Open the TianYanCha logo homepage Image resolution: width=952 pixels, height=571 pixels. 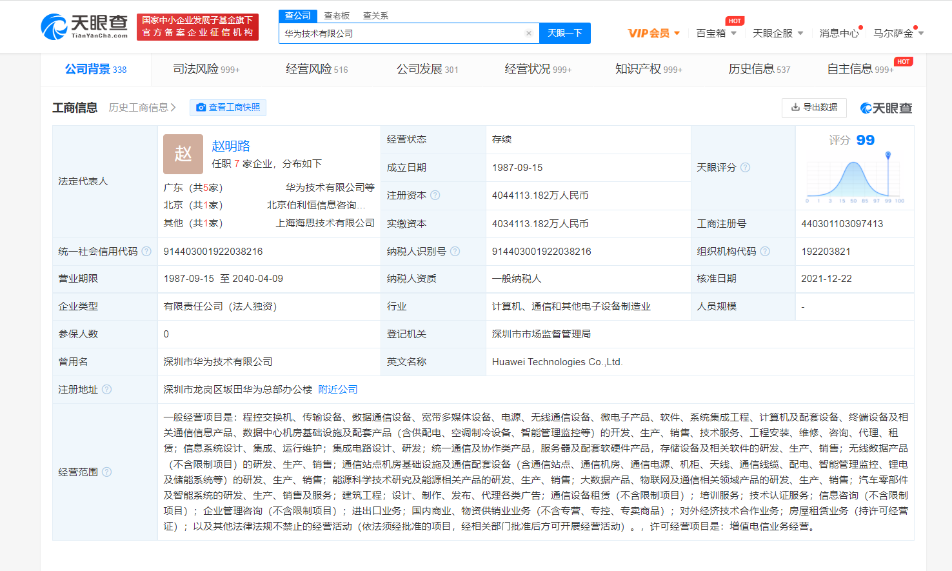pos(84,26)
